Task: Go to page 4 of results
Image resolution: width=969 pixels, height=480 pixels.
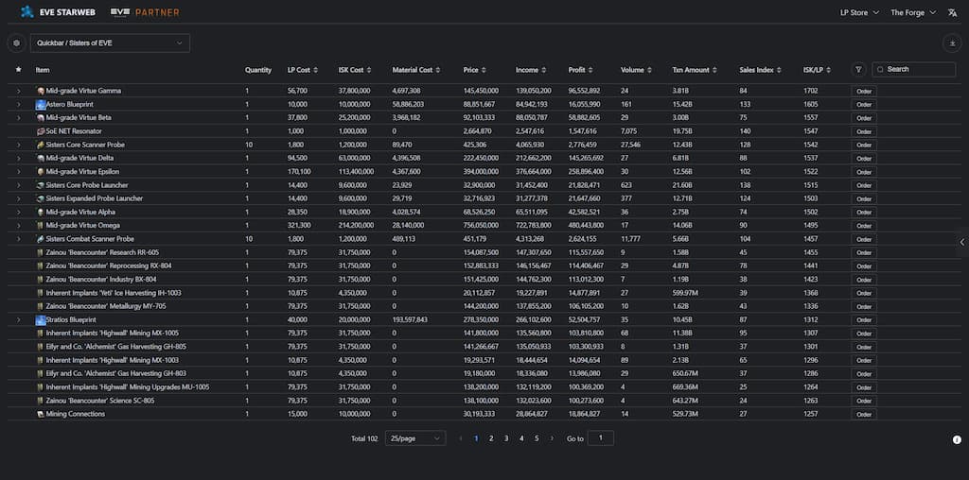Action: coord(521,438)
